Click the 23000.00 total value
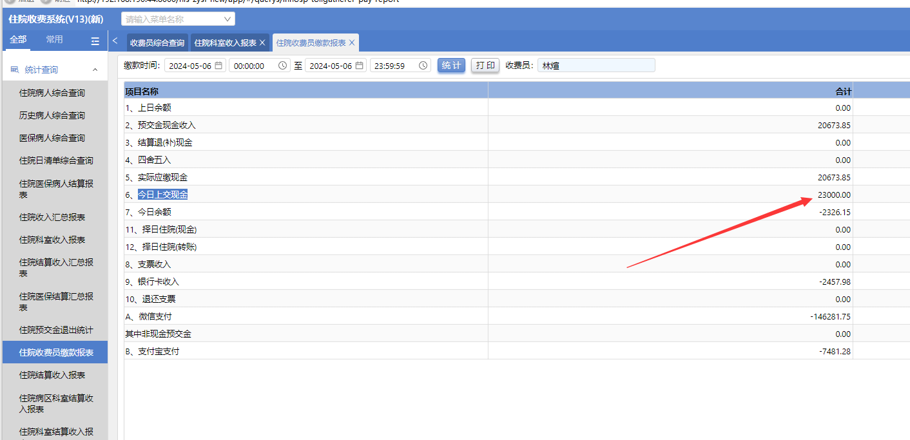The height and width of the screenshot is (440, 910). click(x=834, y=195)
